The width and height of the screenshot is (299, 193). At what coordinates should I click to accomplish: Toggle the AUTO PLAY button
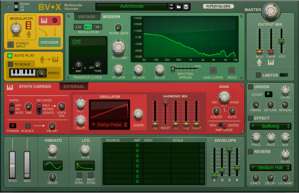coord(10,56)
